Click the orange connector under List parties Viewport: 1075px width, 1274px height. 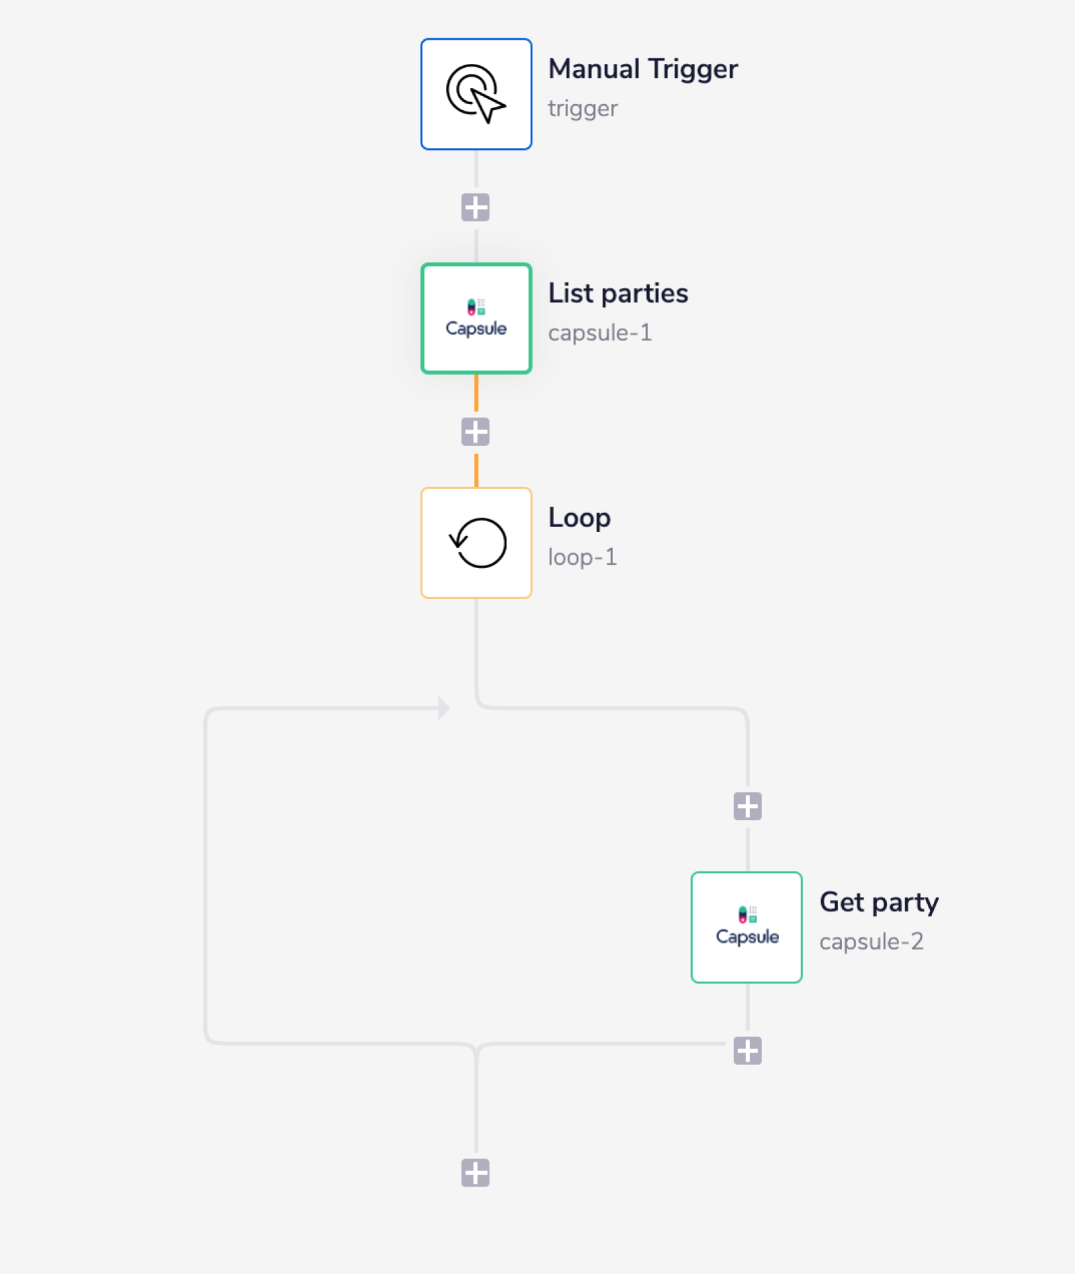coord(476,393)
